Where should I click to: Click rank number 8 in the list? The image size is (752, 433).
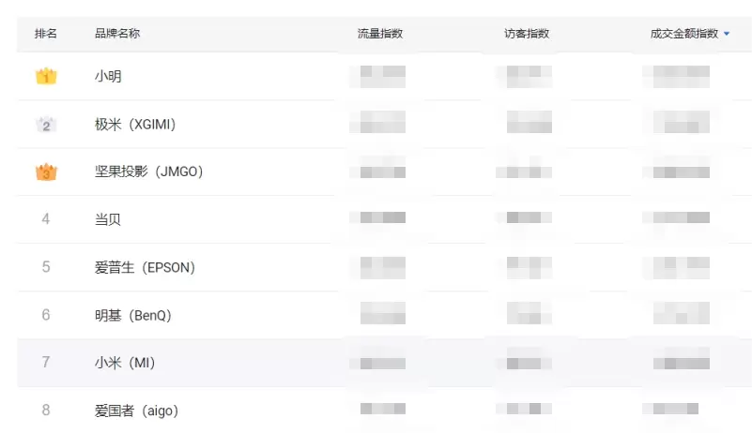point(46,411)
